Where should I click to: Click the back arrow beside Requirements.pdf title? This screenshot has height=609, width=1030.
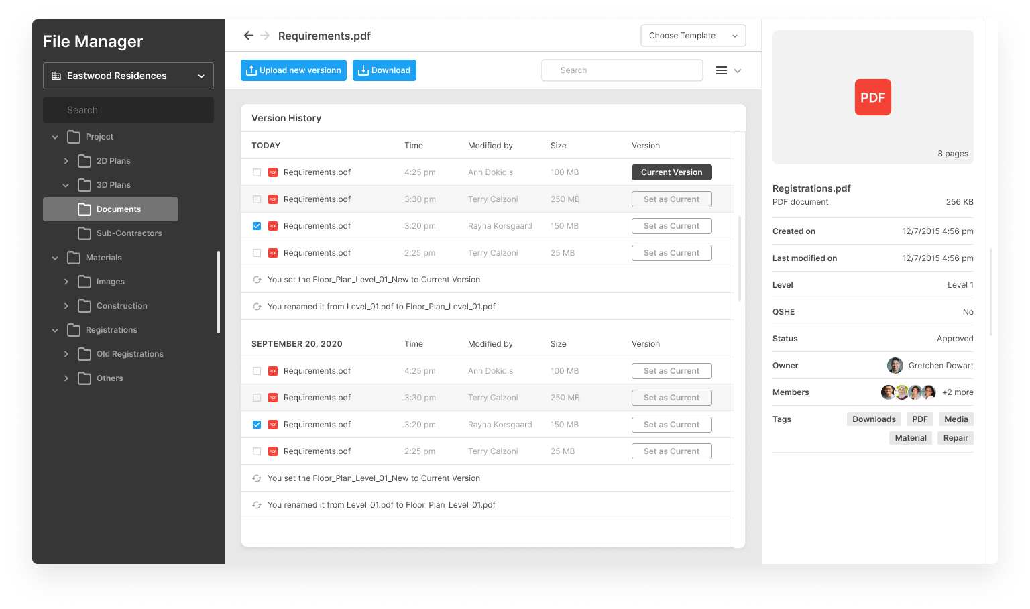248,36
